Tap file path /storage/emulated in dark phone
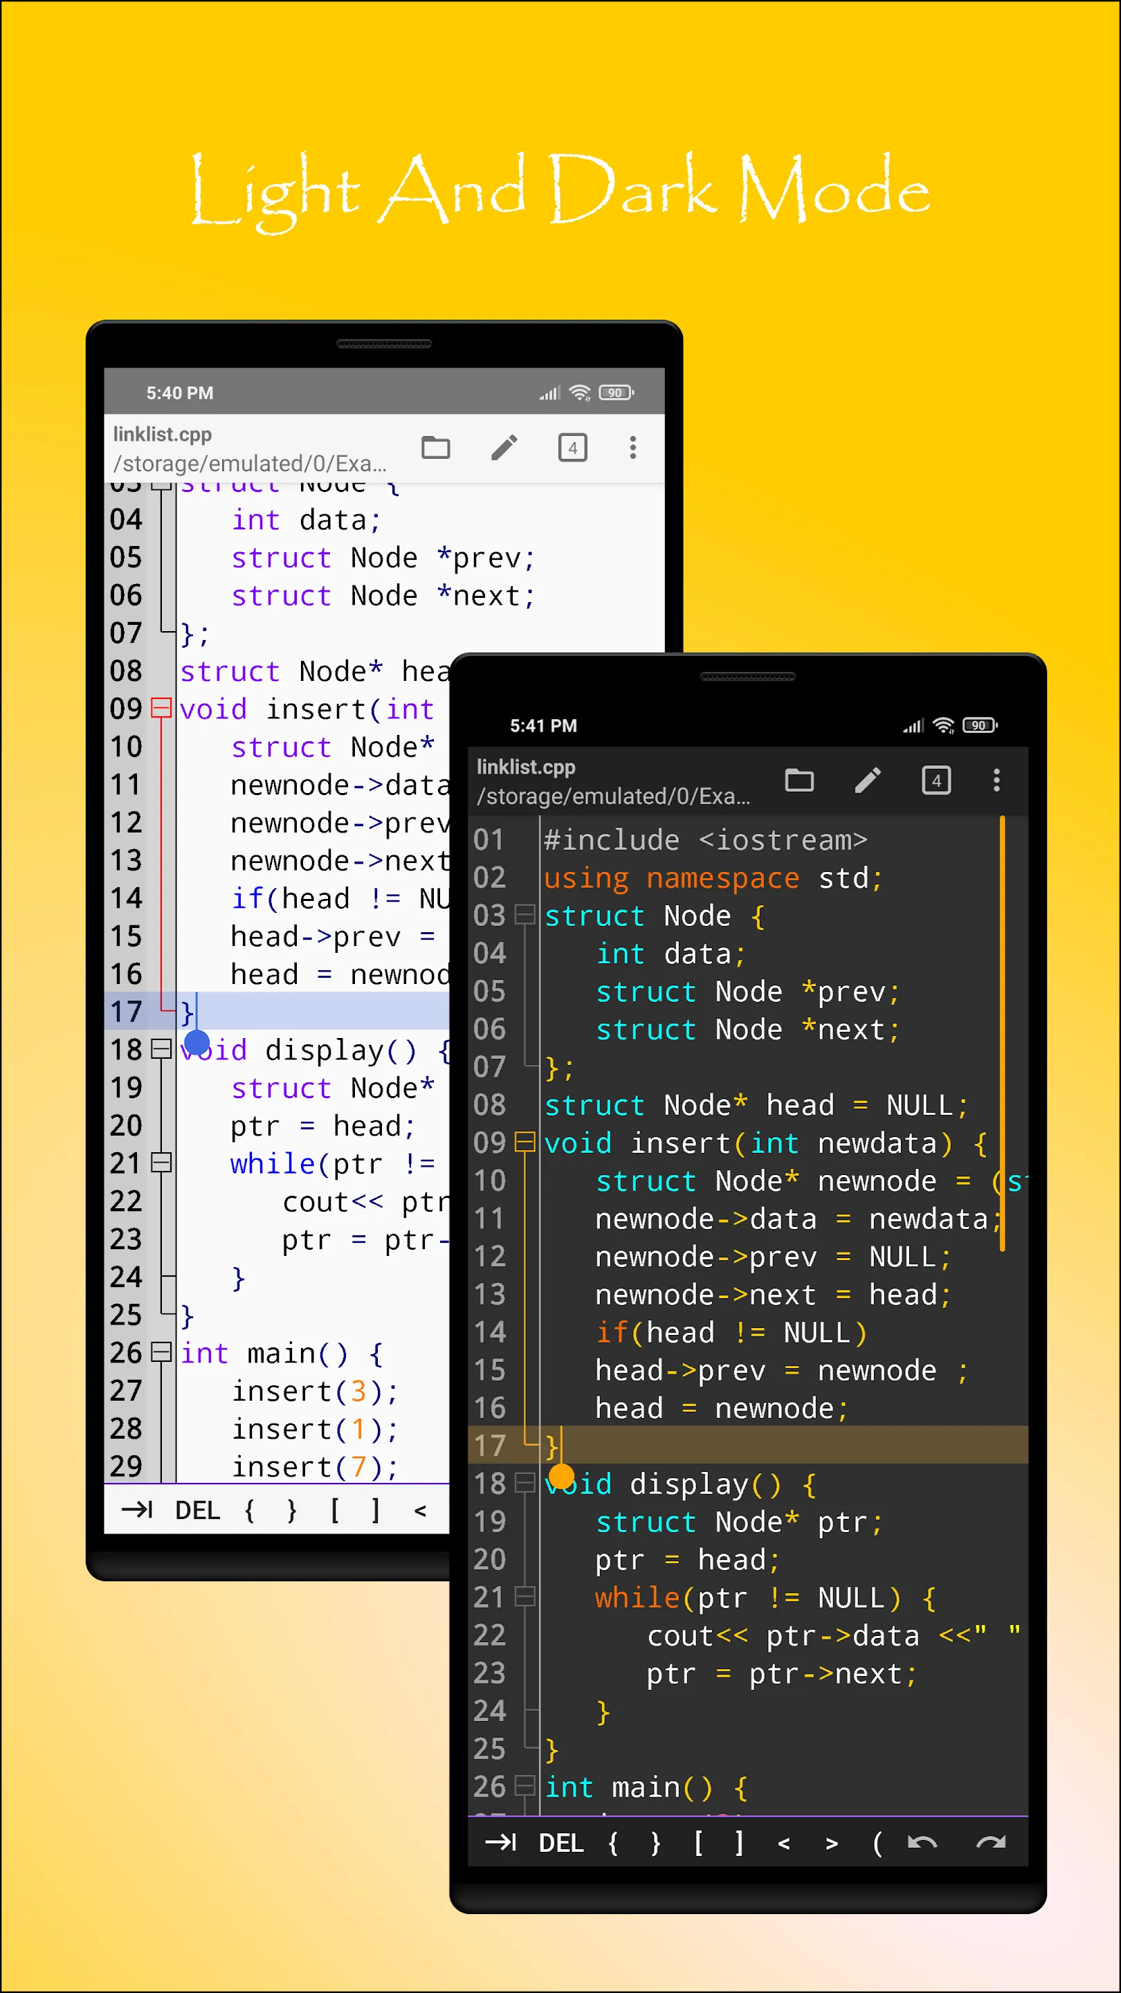This screenshot has height=1993, width=1121. coord(614,796)
